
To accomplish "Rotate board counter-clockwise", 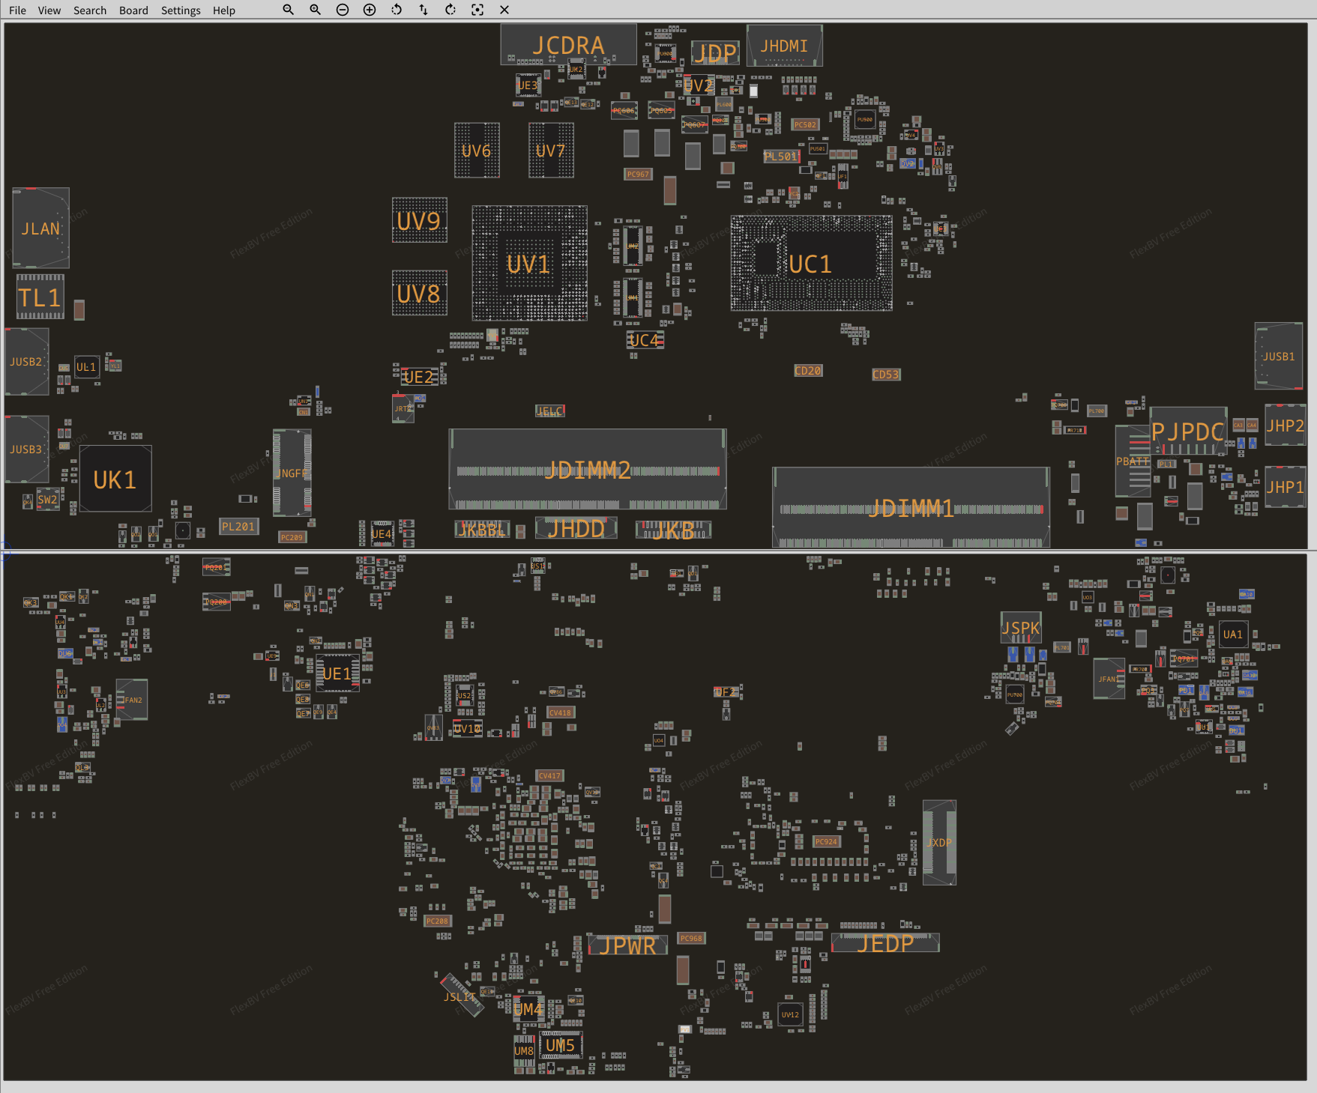I will point(397,10).
